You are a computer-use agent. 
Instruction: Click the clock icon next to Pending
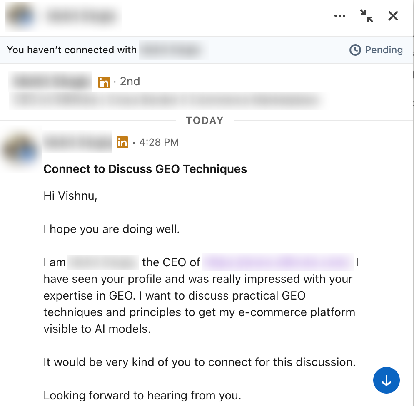click(x=355, y=50)
